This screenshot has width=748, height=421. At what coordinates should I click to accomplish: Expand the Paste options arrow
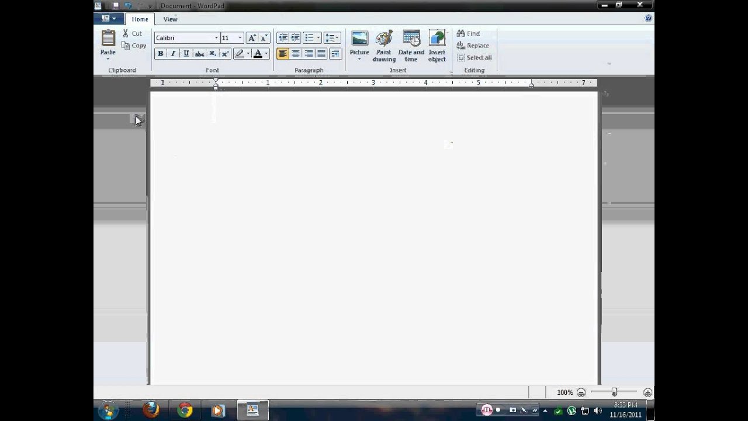coord(108,59)
